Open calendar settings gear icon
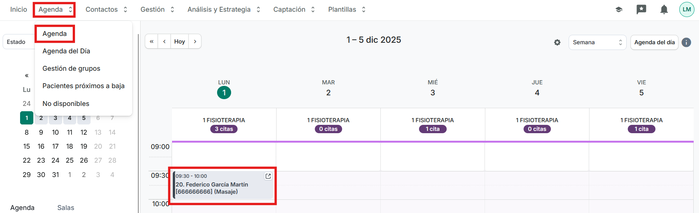The image size is (699, 213). tap(557, 42)
